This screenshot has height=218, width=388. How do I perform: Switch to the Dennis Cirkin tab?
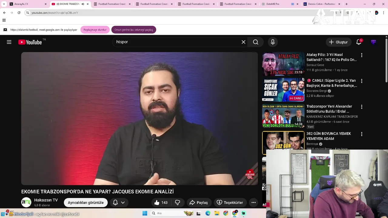322,4
